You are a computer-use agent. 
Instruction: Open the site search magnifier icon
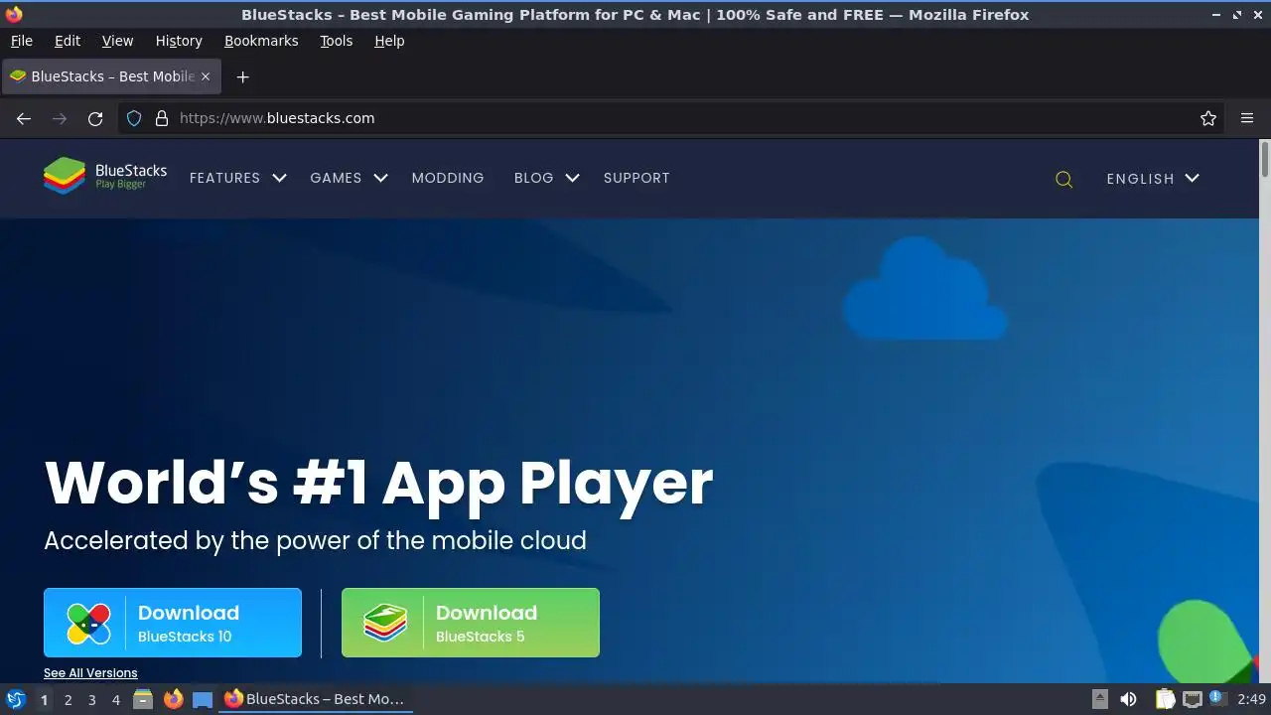tap(1063, 179)
